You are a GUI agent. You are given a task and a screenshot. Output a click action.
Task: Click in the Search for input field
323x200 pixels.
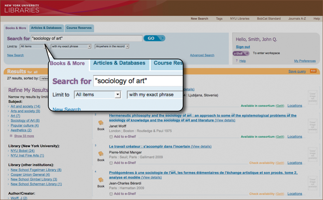[x=87, y=38]
